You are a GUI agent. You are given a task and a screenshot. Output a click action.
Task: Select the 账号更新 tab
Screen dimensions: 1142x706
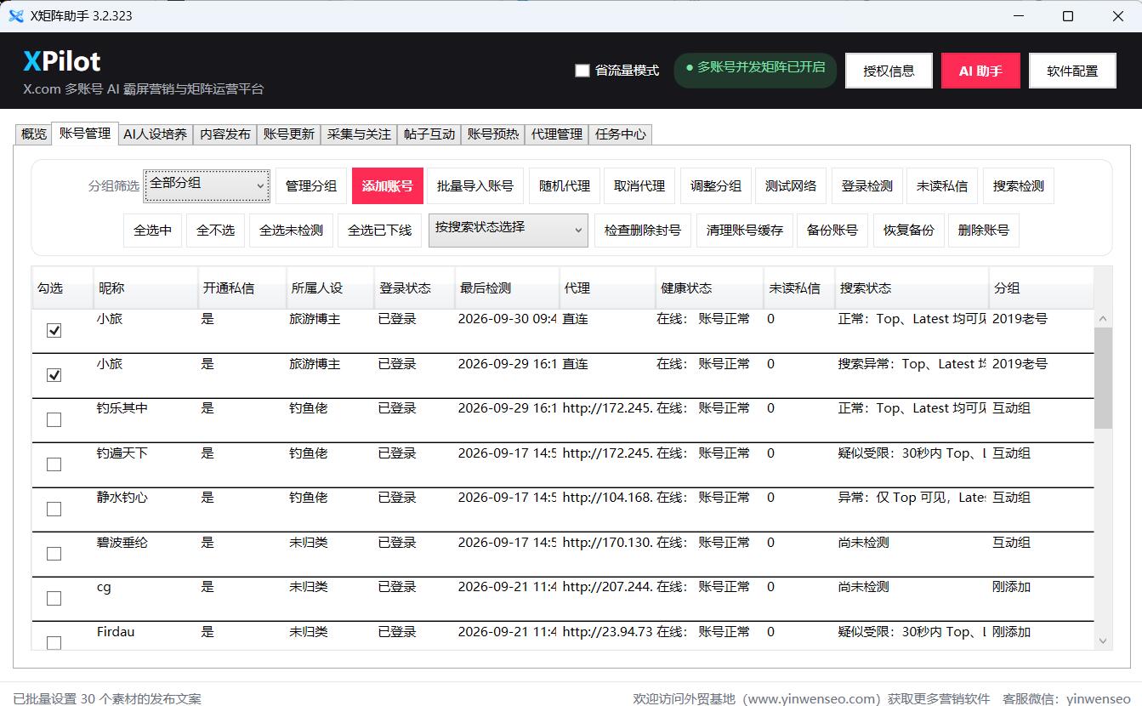click(289, 134)
